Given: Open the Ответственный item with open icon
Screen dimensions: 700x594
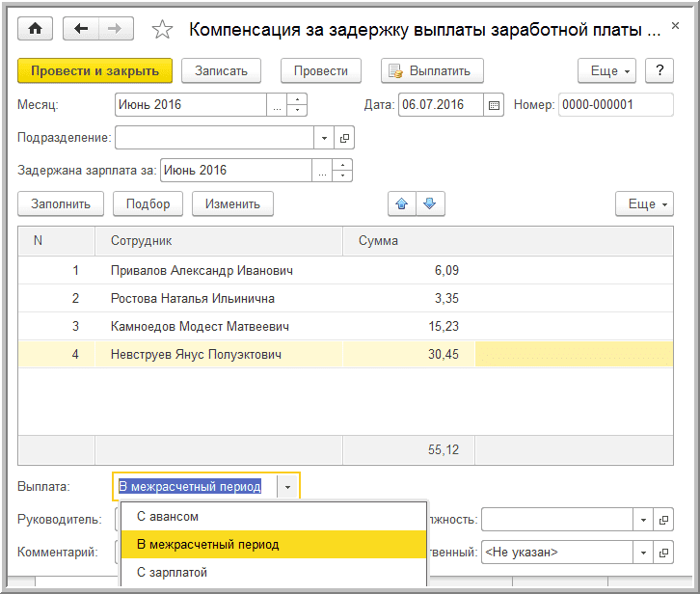Looking at the screenshot, I should (663, 553).
